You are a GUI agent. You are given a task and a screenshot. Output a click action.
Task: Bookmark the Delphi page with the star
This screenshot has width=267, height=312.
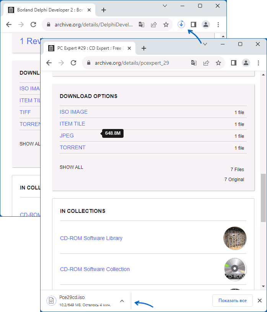[x=166, y=25]
